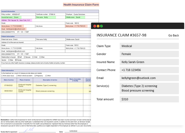Click the Contact Phone field +1 718 123456
The height and width of the screenshot is (133, 185).
(149, 70)
